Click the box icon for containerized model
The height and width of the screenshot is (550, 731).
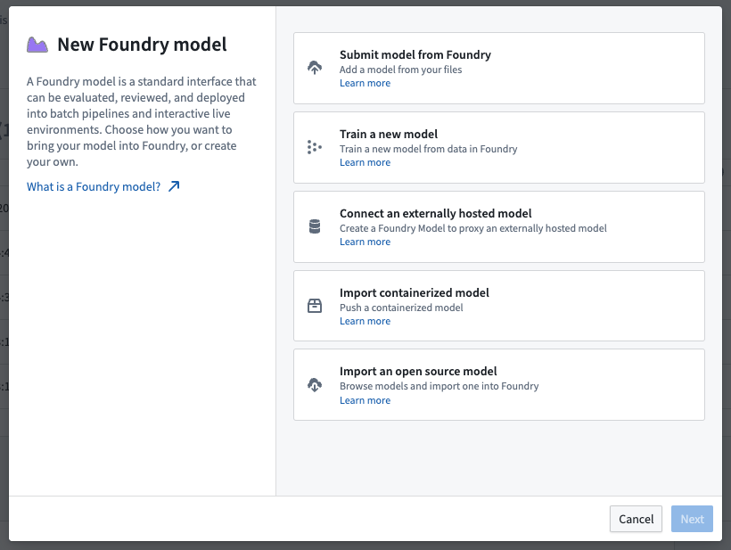coord(315,306)
